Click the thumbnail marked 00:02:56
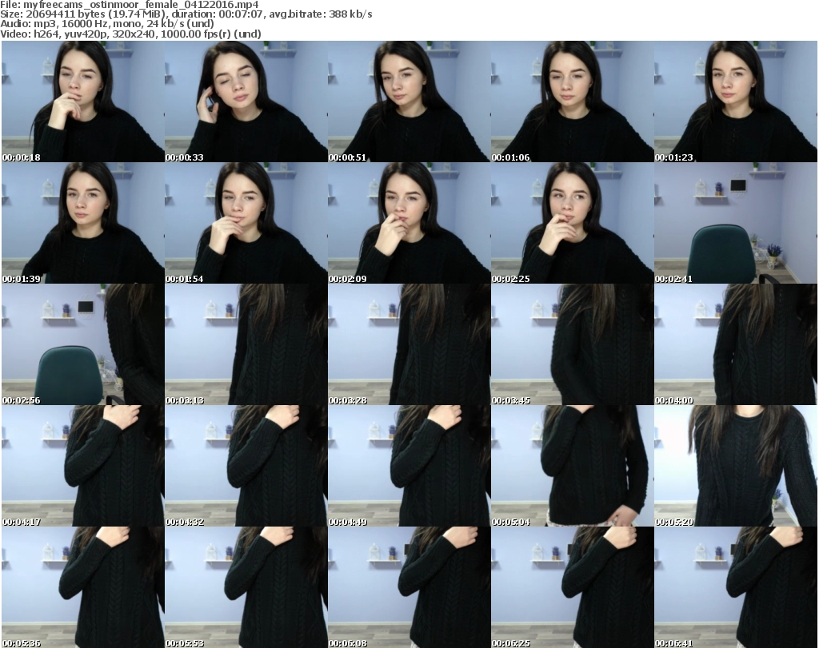Image resolution: width=819 pixels, height=648 pixels. pos(82,344)
